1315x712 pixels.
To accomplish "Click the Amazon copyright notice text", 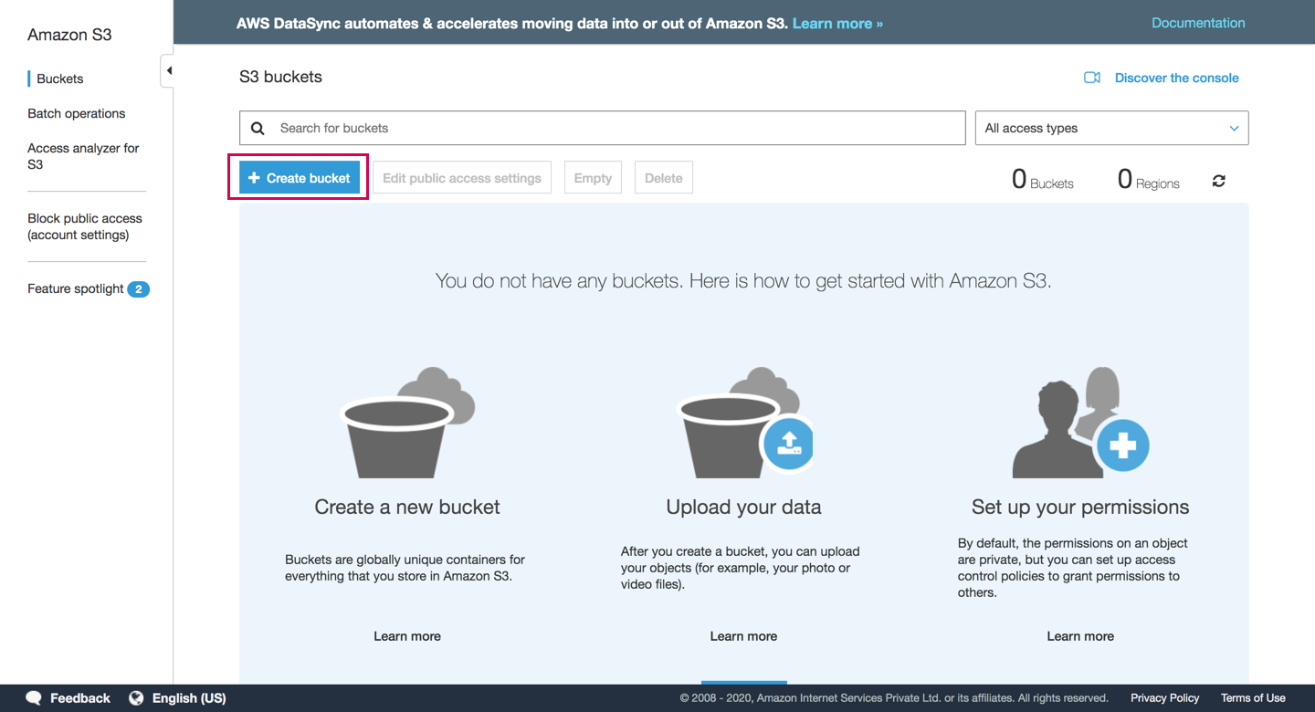I will pos(894,698).
